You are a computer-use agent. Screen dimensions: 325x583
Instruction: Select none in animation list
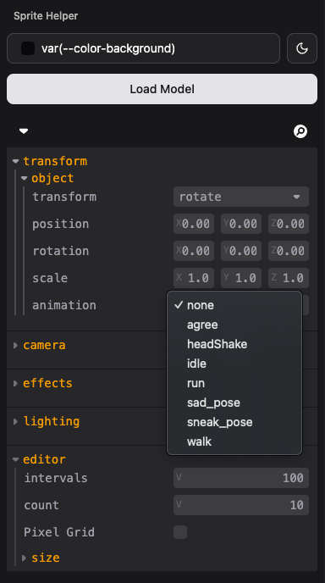pyautogui.click(x=234, y=305)
